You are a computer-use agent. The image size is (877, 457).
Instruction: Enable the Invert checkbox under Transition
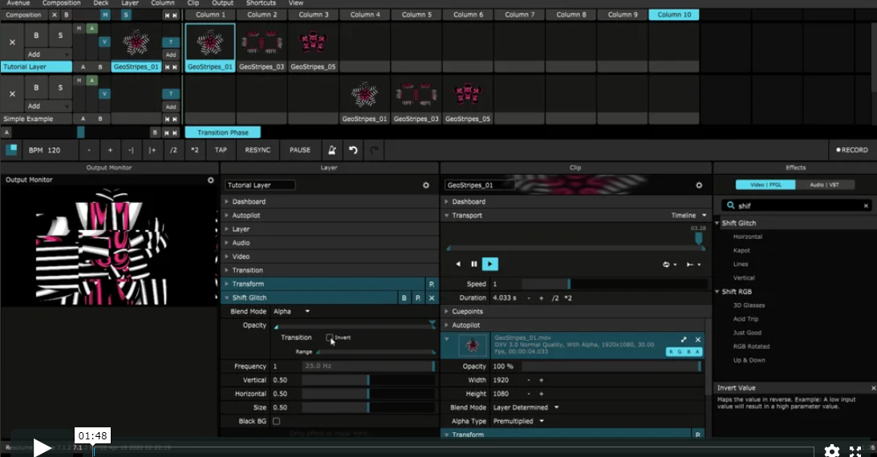tap(330, 338)
